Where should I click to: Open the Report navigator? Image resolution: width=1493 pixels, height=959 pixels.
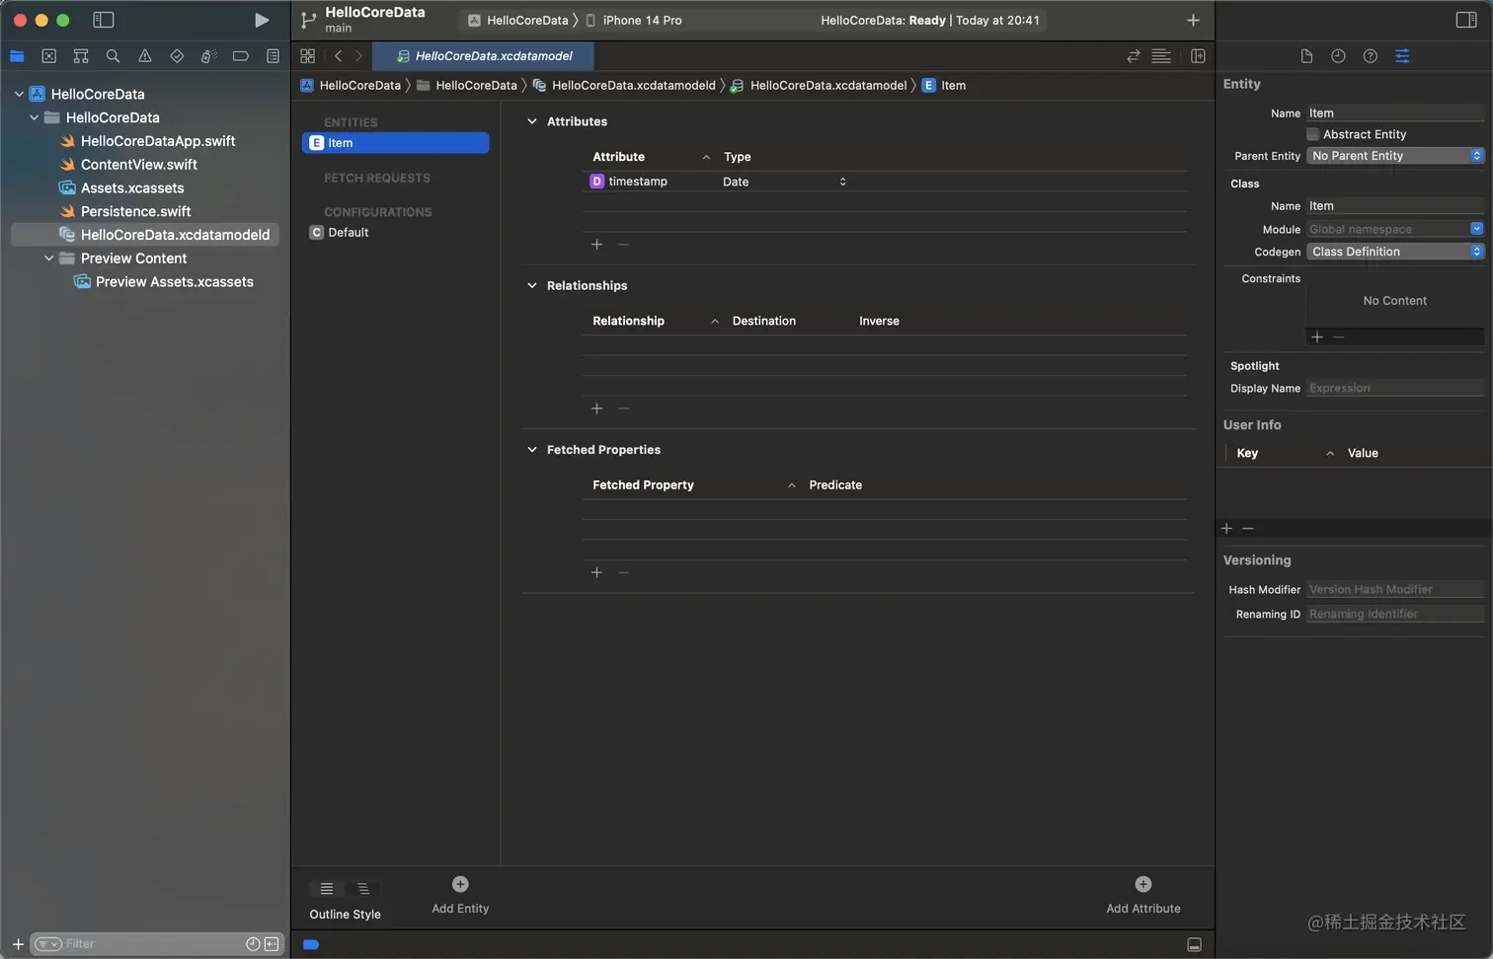[273, 56]
